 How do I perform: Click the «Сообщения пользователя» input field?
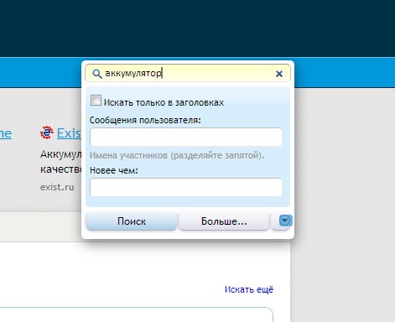(x=186, y=137)
